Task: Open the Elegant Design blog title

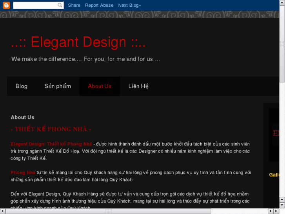Action: pyautogui.click(x=78, y=42)
